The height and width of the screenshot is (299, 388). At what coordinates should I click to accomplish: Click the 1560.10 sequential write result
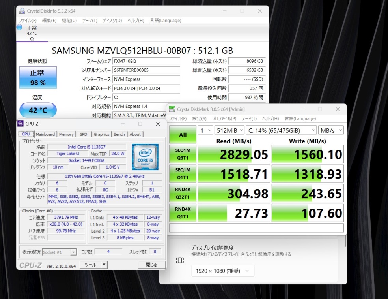[x=308, y=154]
